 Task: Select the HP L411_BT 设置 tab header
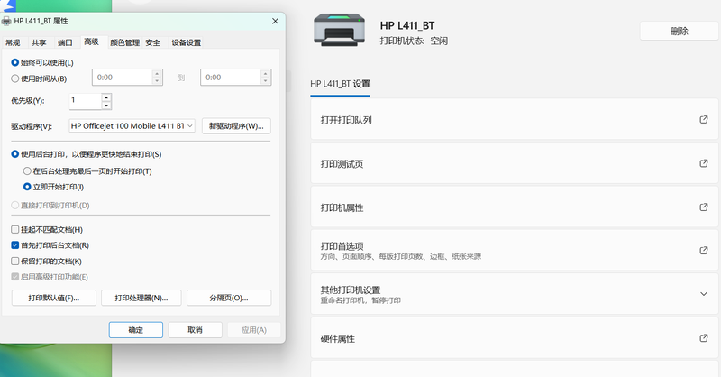341,84
